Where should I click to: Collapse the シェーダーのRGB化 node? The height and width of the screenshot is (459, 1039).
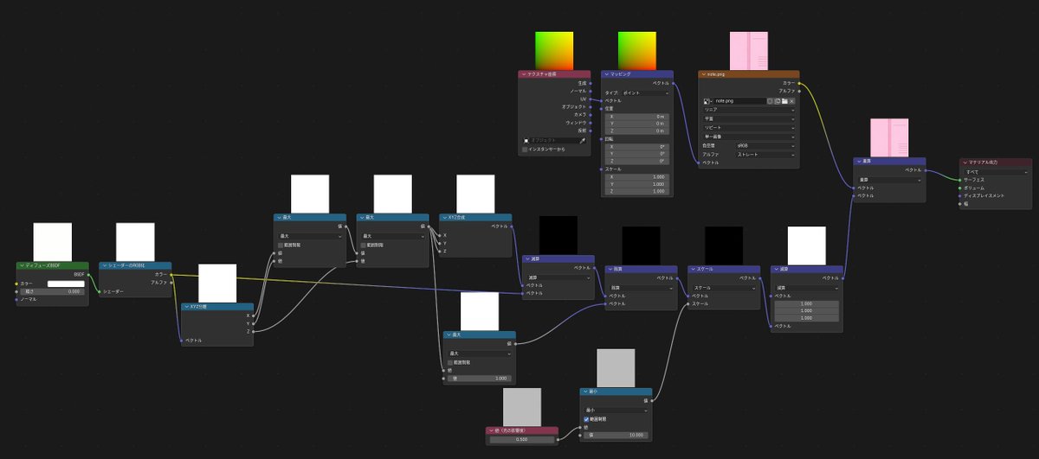pyautogui.click(x=105, y=266)
